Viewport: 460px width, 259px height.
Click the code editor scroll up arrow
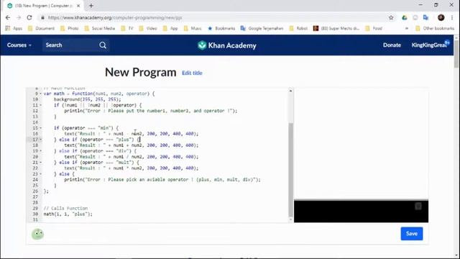290,91
